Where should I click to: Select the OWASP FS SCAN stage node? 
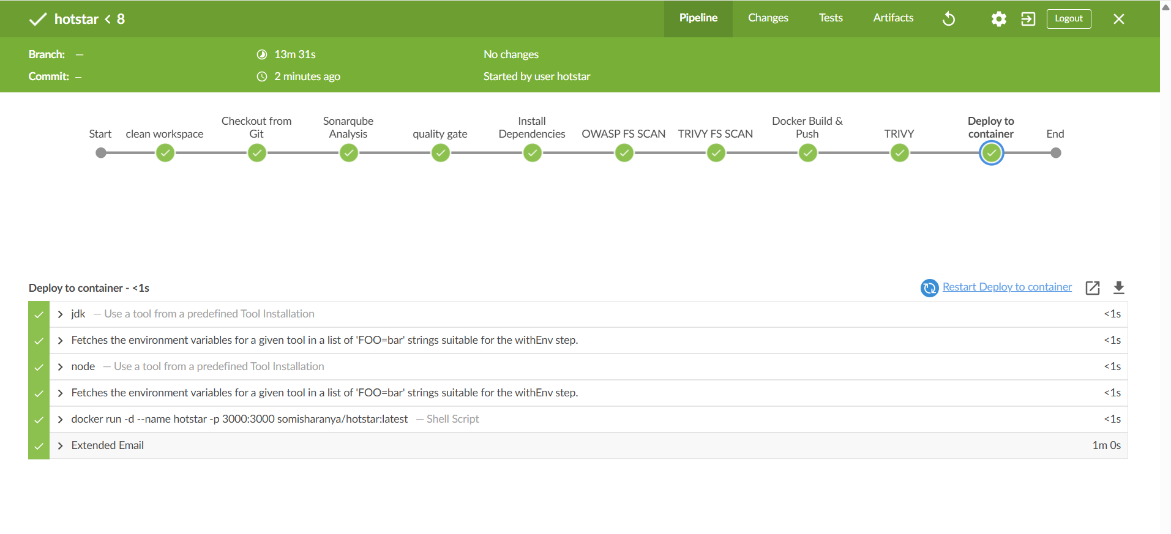tap(624, 153)
